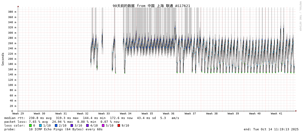Click the arrow at top of Y axis

tap(18, 6)
